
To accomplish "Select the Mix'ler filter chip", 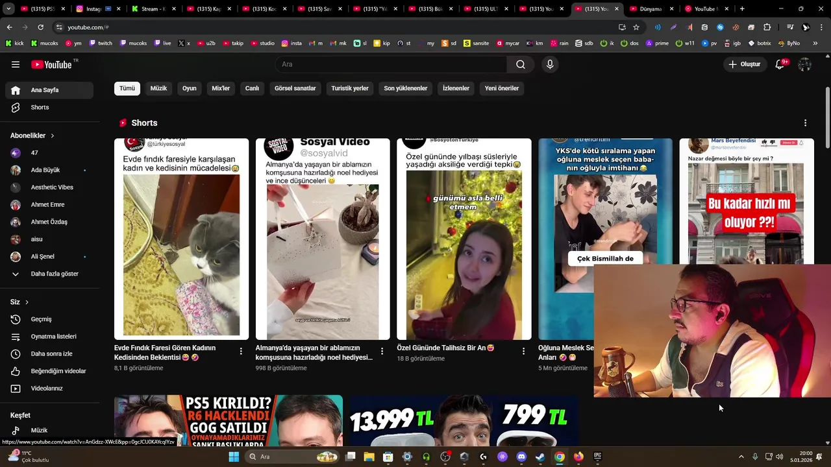I will coord(221,88).
